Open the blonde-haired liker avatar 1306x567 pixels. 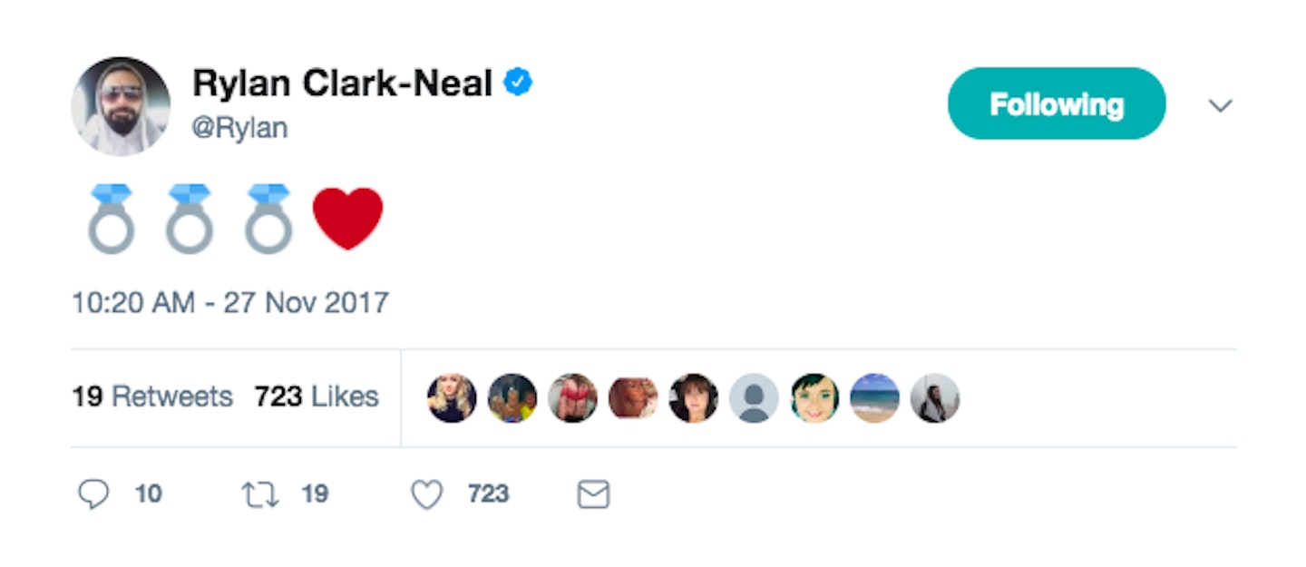click(452, 397)
